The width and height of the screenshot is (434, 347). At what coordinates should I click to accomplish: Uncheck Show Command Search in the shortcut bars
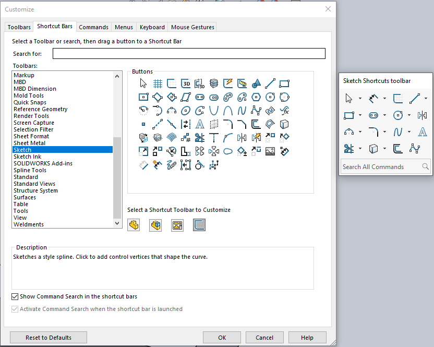click(x=15, y=296)
